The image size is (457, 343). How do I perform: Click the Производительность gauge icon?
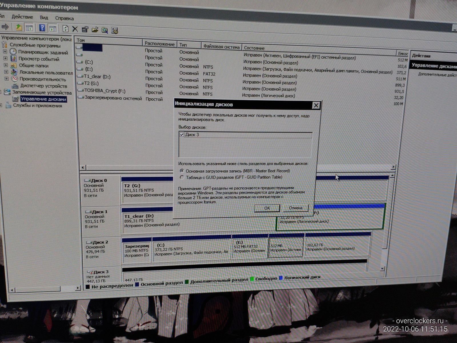(x=14, y=79)
